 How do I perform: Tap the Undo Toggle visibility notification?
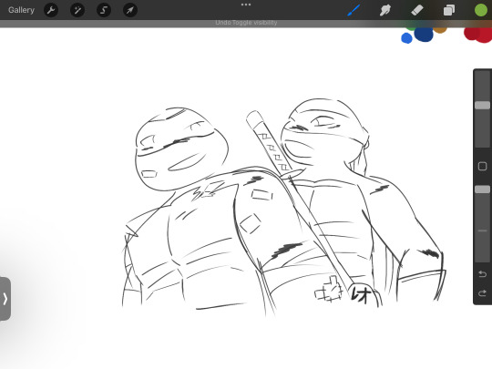pos(246,23)
